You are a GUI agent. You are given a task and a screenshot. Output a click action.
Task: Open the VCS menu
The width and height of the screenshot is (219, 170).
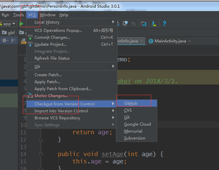(x=32, y=15)
